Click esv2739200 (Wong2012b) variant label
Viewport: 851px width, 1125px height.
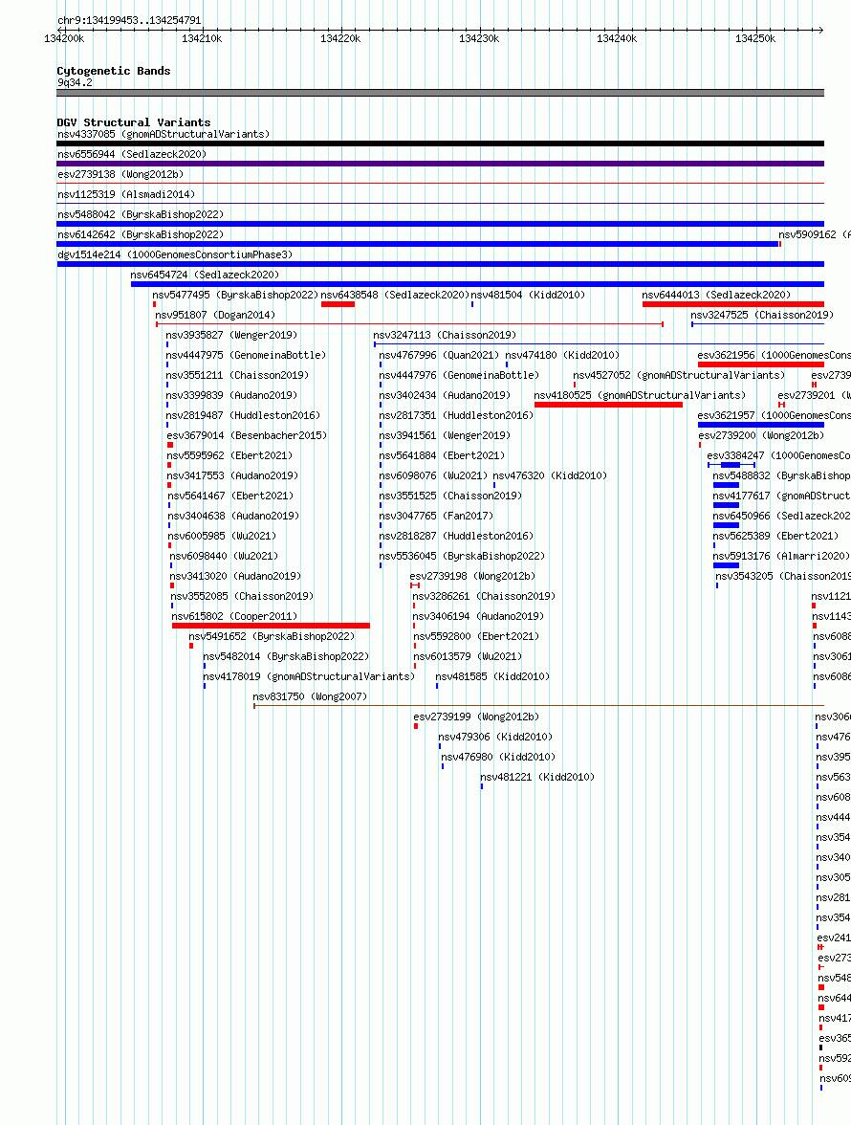(x=761, y=435)
